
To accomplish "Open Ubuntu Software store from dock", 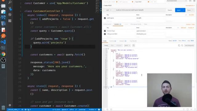I will (3, 12).
